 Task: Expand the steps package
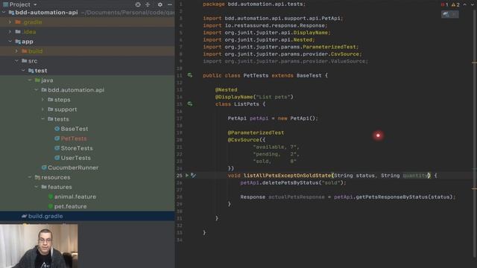pyautogui.click(x=43, y=100)
